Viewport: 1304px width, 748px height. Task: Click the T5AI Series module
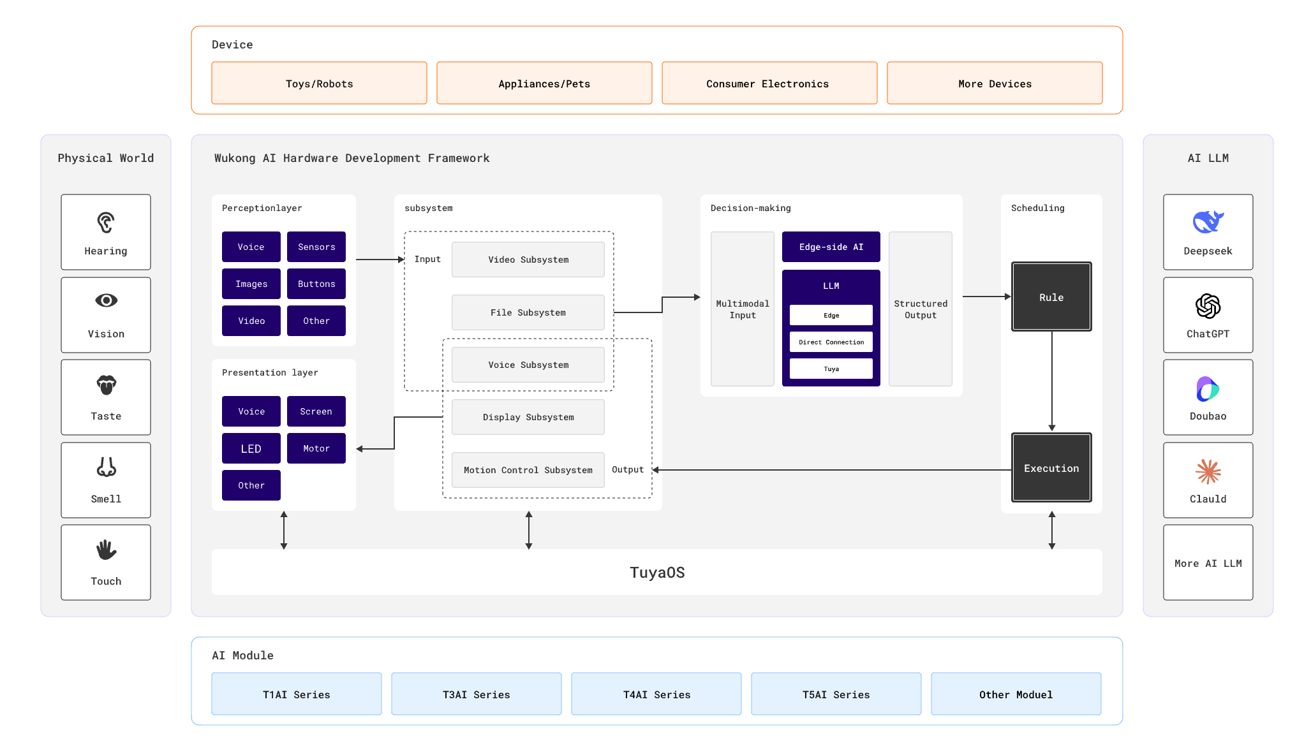(x=836, y=694)
